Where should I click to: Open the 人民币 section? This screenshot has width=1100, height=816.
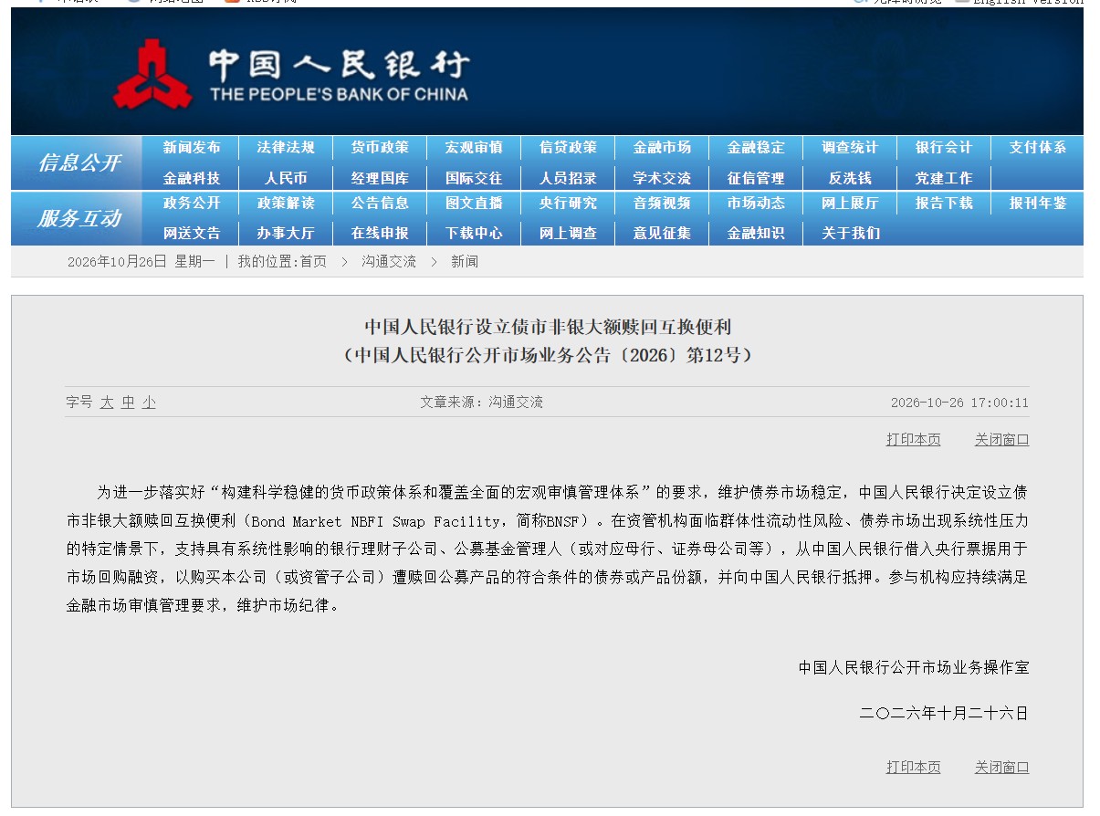[286, 178]
